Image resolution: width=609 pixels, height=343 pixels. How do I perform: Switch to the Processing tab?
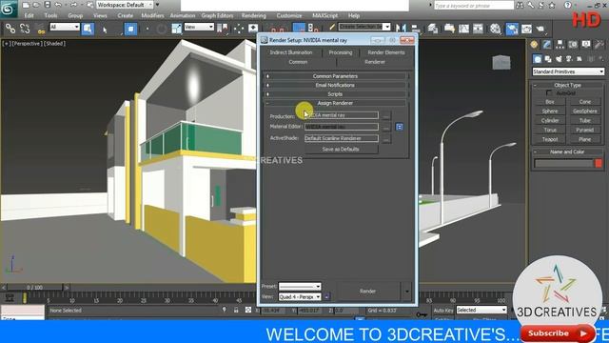coord(341,52)
